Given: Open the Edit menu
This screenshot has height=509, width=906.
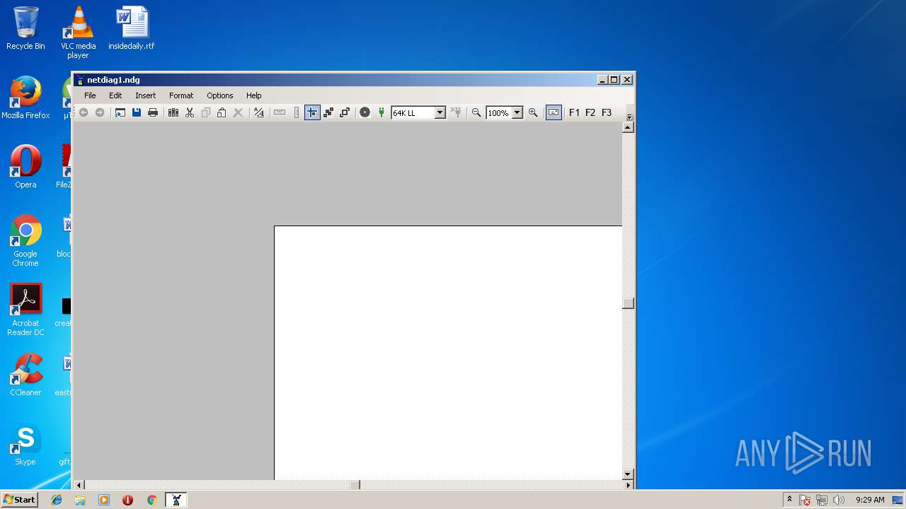Looking at the screenshot, I should point(115,95).
